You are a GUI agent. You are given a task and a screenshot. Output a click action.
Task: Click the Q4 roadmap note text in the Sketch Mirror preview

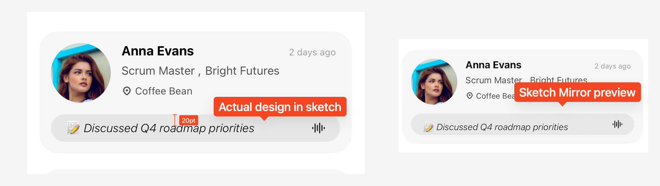[x=502, y=127]
